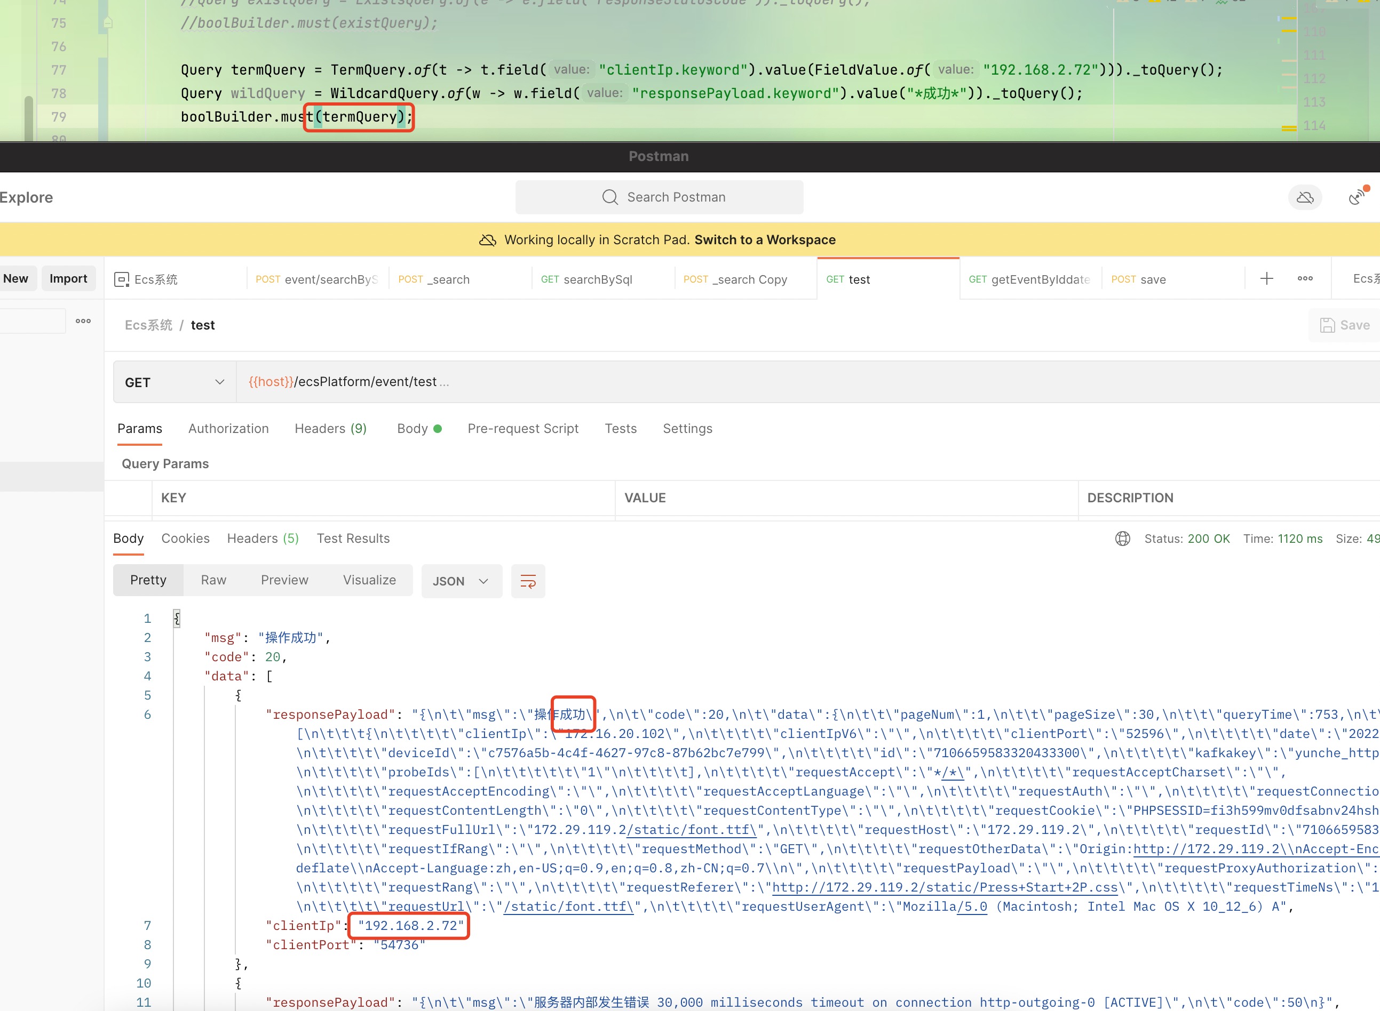Click the Import button

point(69,278)
